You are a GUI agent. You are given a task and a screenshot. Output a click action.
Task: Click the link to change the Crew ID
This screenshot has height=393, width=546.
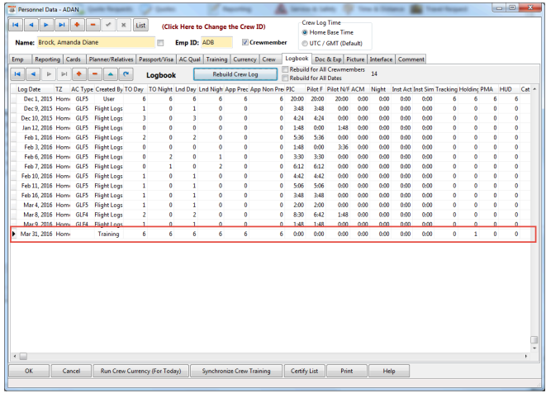[213, 26]
